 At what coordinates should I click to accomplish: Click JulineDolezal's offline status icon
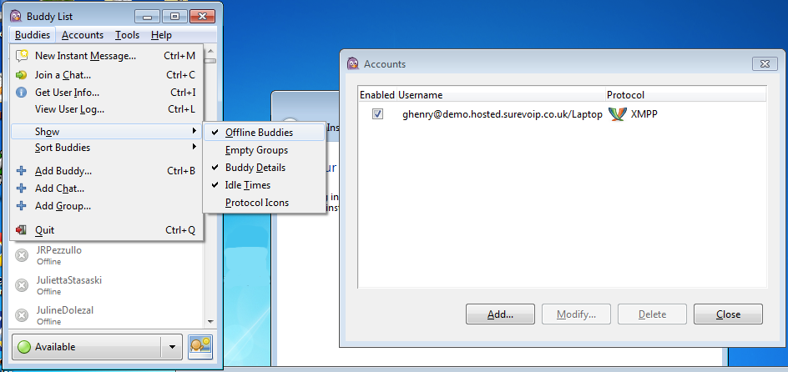[22, 315]
